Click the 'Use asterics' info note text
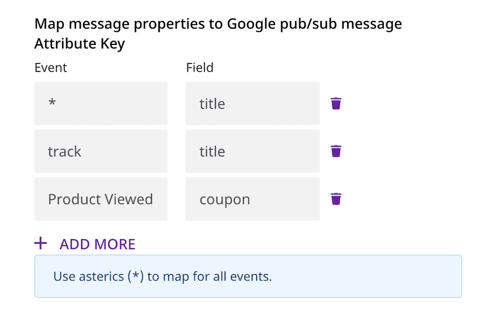 pos(87,276)
